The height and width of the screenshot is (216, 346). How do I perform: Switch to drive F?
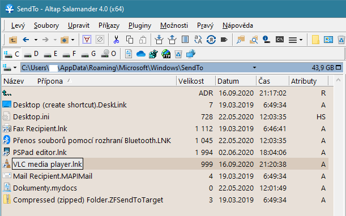click(x=69, y=54)
